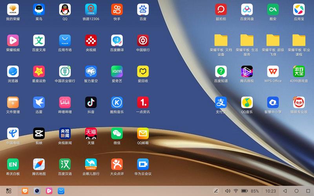Launch the 快手 video app
The width and height of the screenshot is (314, 196).
coord(117,9)
